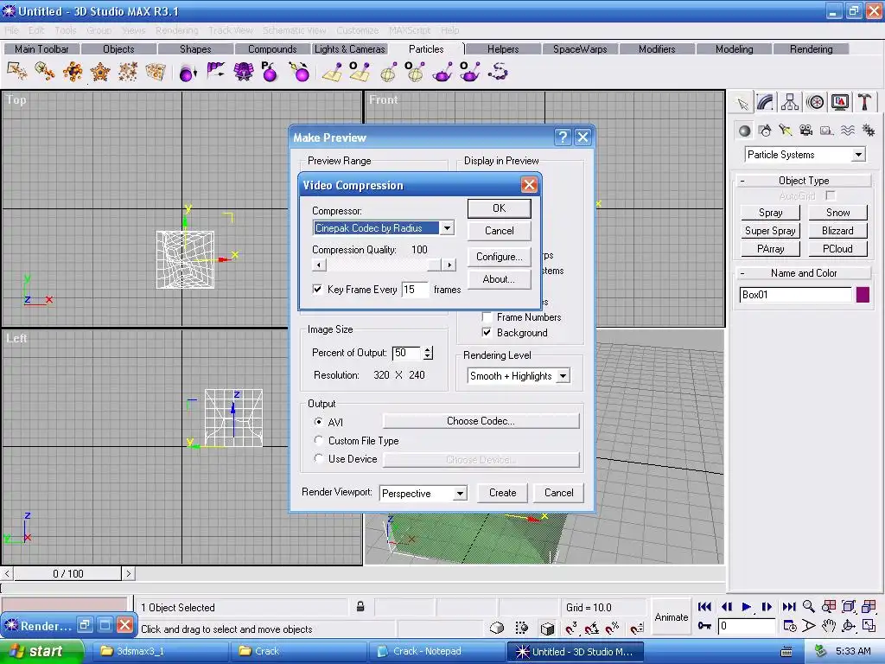The width and height of the screenshot is (885, 664).
Task: Click the Key Frame Every frames field
Action: [415, 290]
